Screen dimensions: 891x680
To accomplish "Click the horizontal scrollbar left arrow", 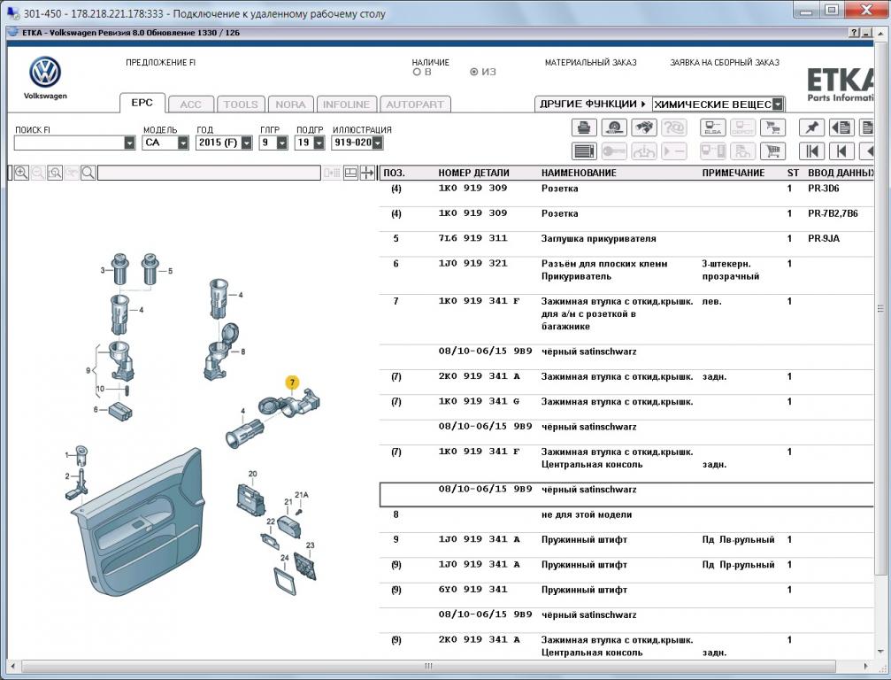I will click(x=13, y=666).
